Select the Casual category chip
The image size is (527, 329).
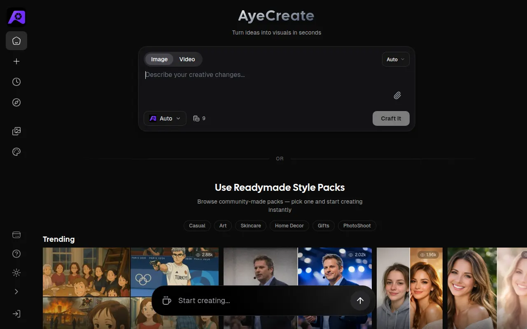197,226
